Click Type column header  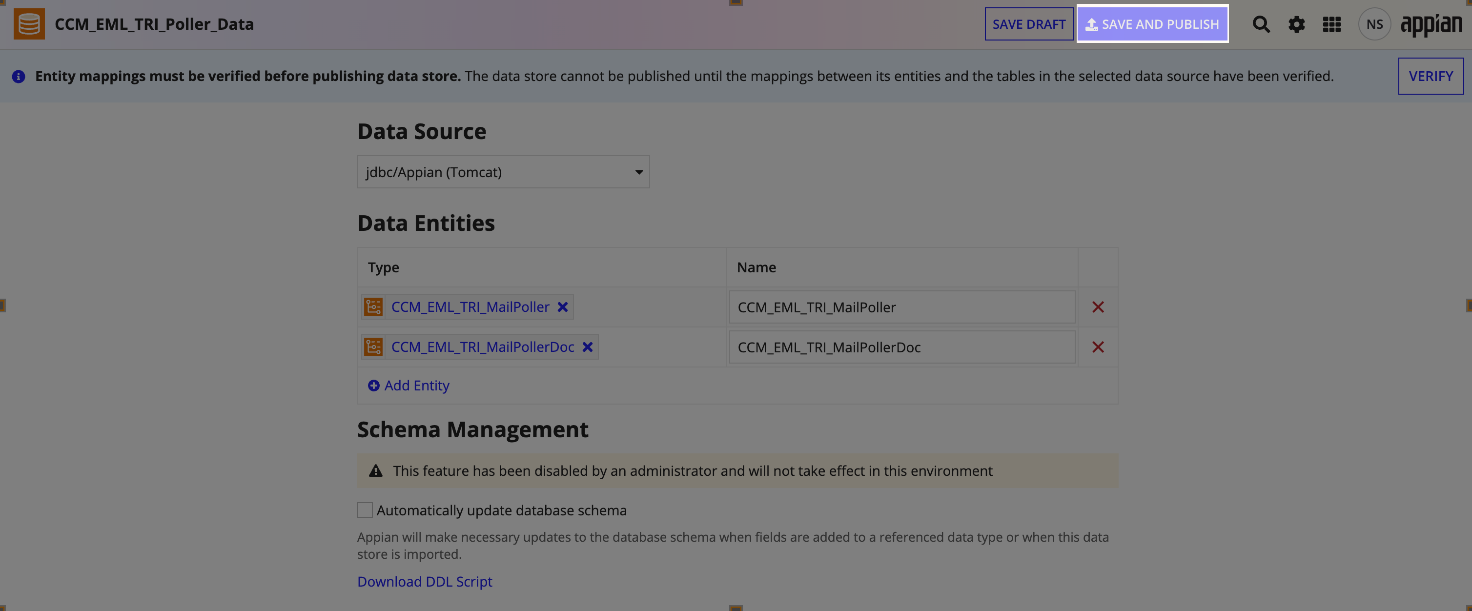coord(384,267)
